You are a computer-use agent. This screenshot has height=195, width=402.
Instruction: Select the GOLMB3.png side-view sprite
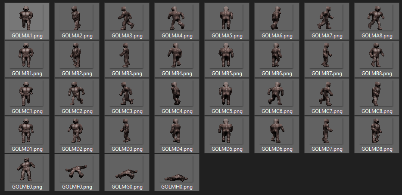tap(126, 55)
